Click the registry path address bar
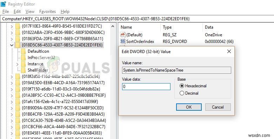Viewport: 274px width, 139px height. 137,19
